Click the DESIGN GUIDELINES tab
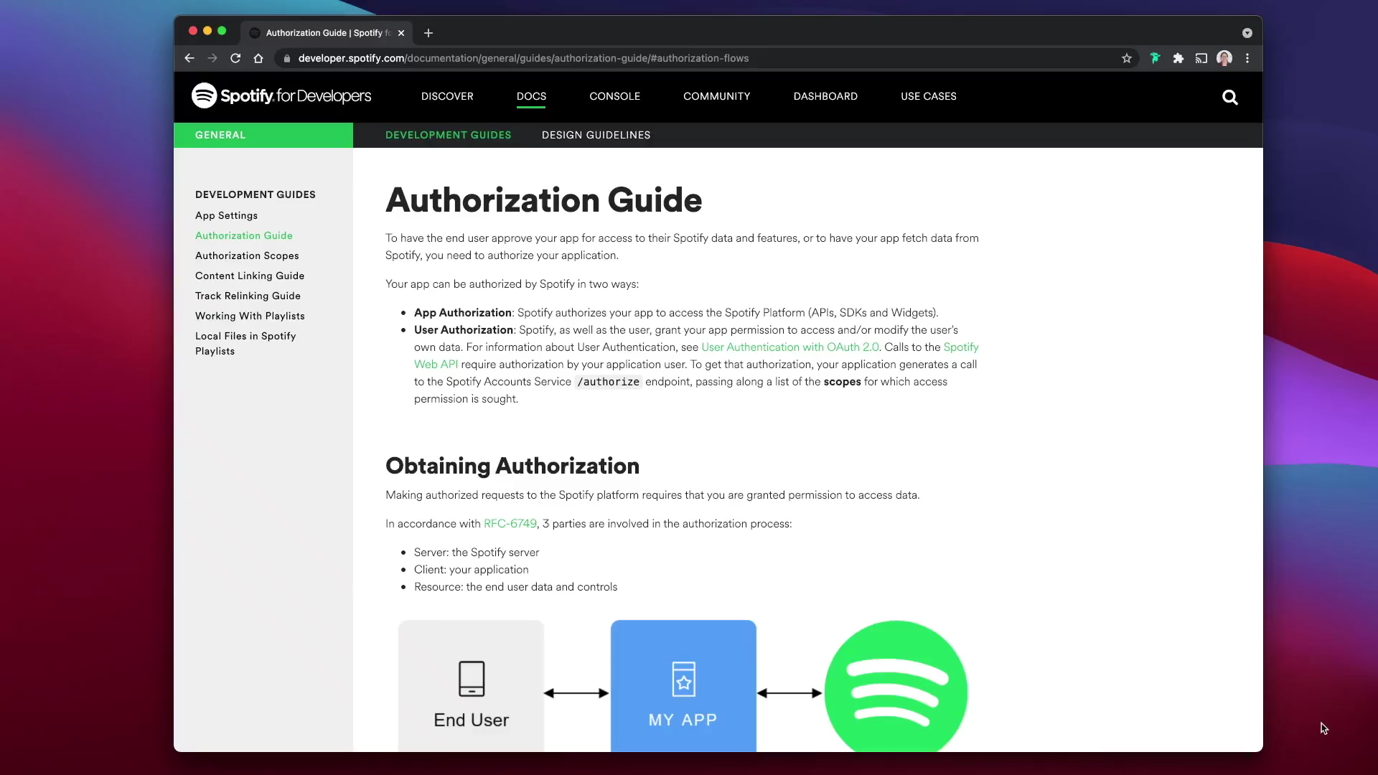 click(x=597, y=136)
